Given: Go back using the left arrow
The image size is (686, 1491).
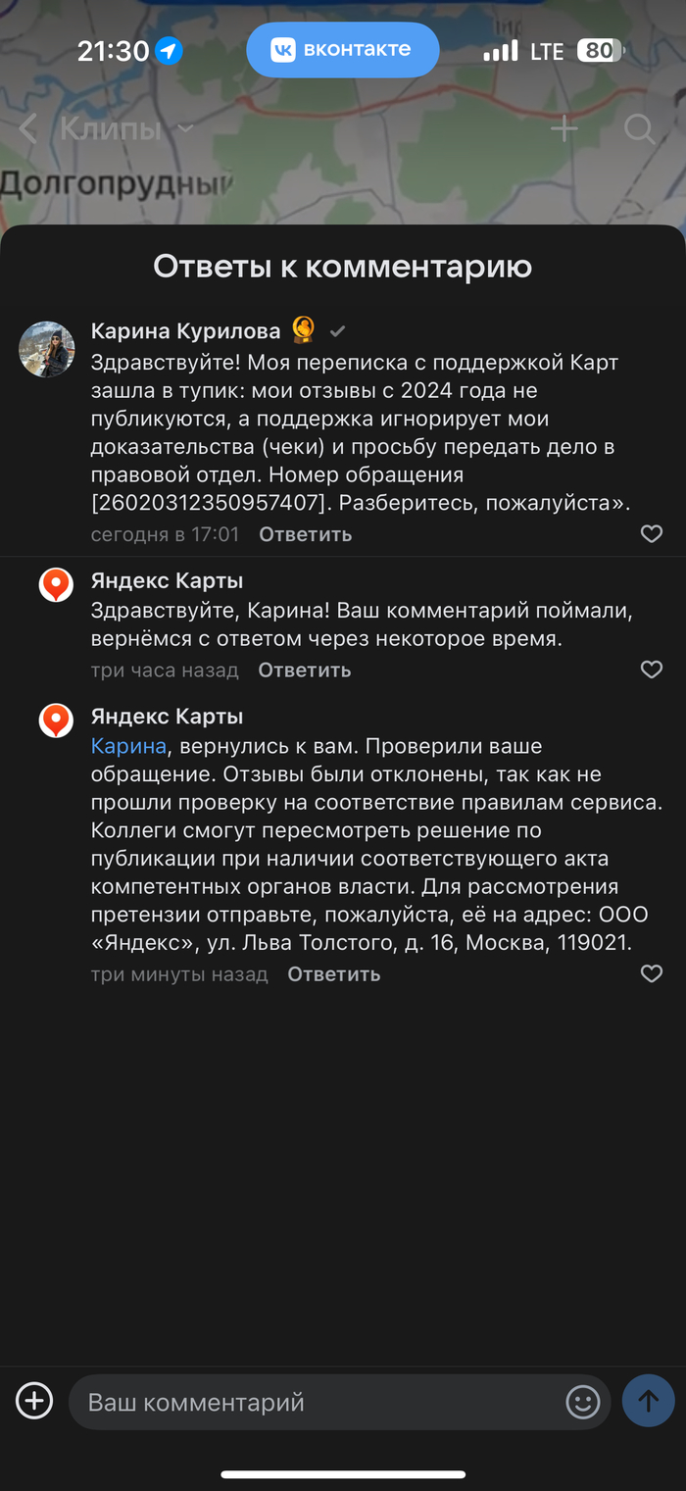Looking at the screenshot, I should [x=27, y=127].
